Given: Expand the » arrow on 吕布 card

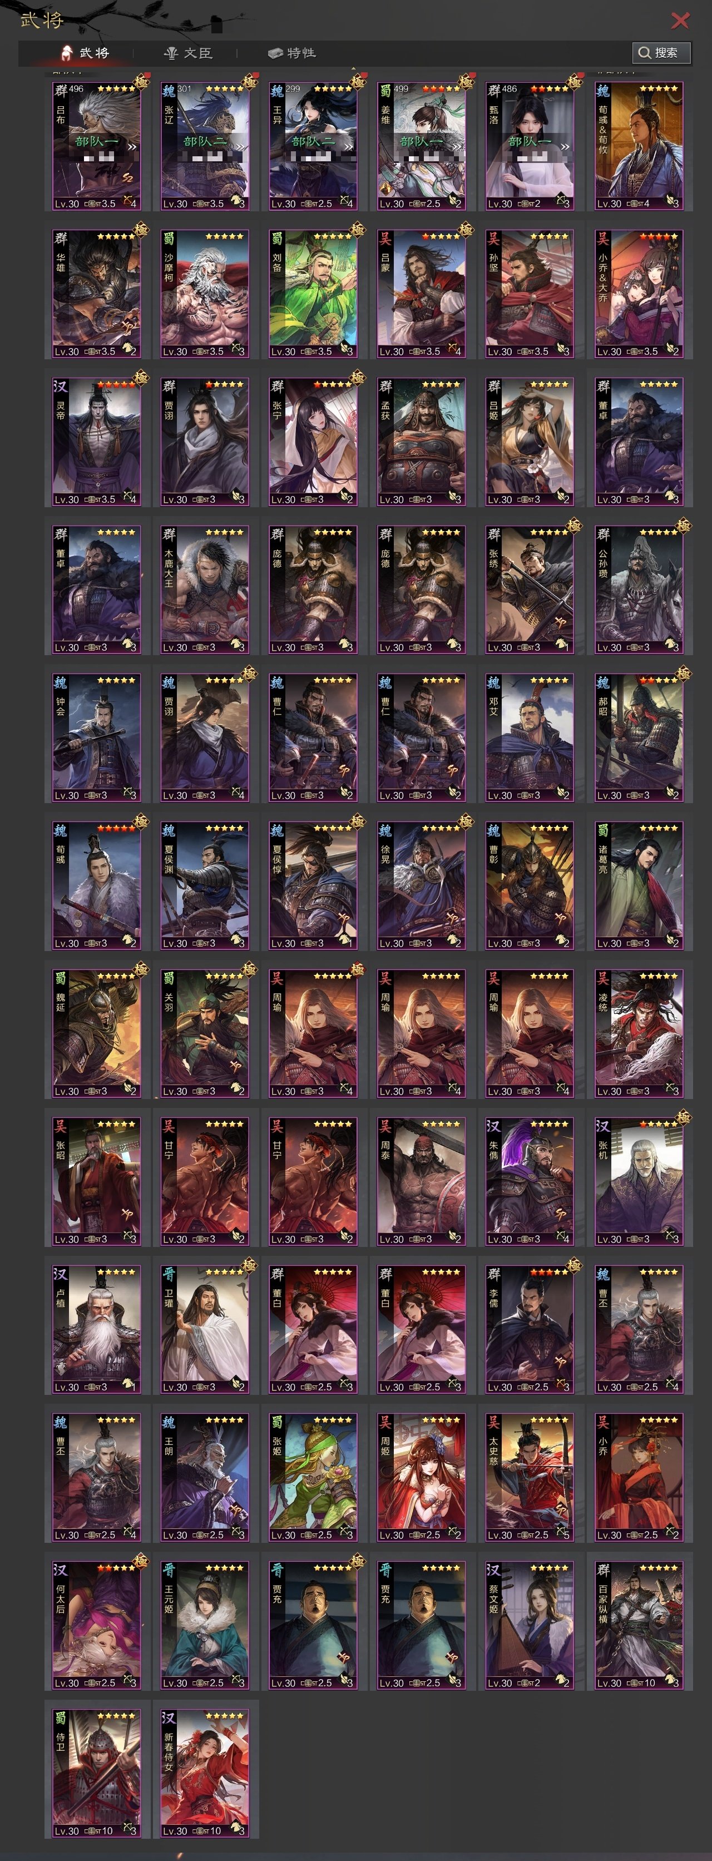Looking at the screenshot, I should 132,147.
